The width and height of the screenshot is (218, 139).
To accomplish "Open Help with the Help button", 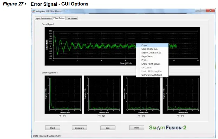I will click(137, 128).
